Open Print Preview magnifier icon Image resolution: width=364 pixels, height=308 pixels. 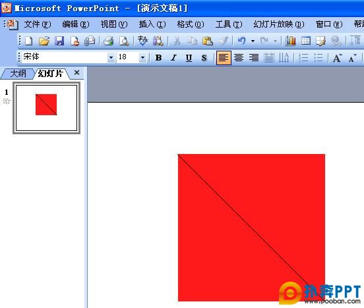124,41
